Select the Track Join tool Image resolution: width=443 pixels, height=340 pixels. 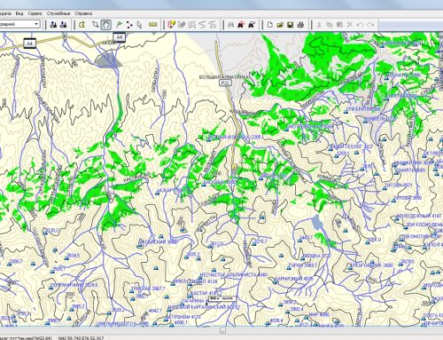pyautogui.click(x=202, y=25)
